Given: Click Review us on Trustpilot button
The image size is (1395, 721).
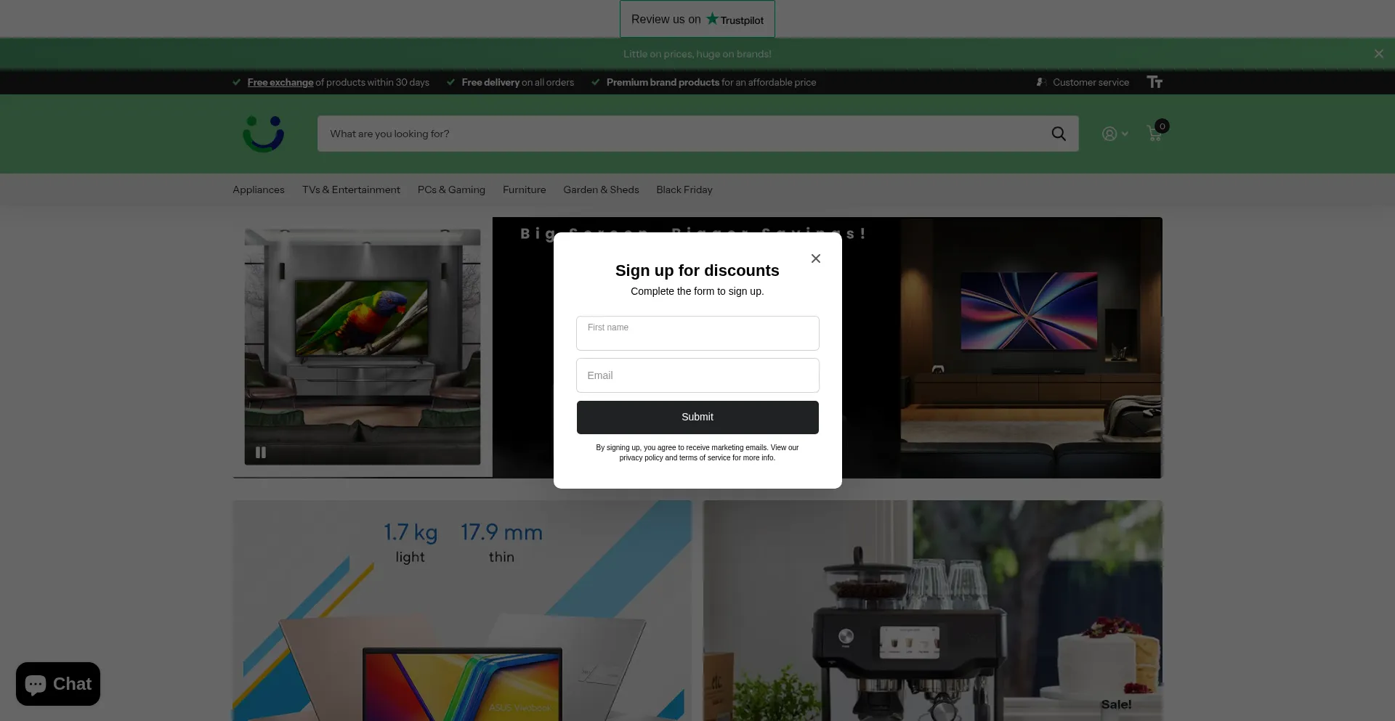Looking at the screenshot, I should (697, 20).
